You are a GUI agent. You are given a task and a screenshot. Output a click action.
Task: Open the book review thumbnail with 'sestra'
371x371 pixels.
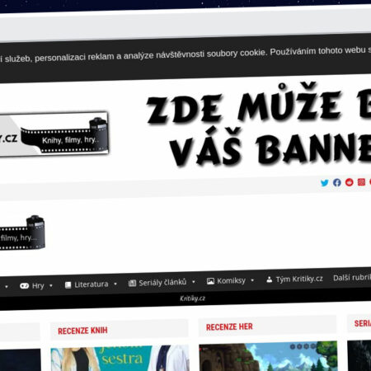point(120,359)
